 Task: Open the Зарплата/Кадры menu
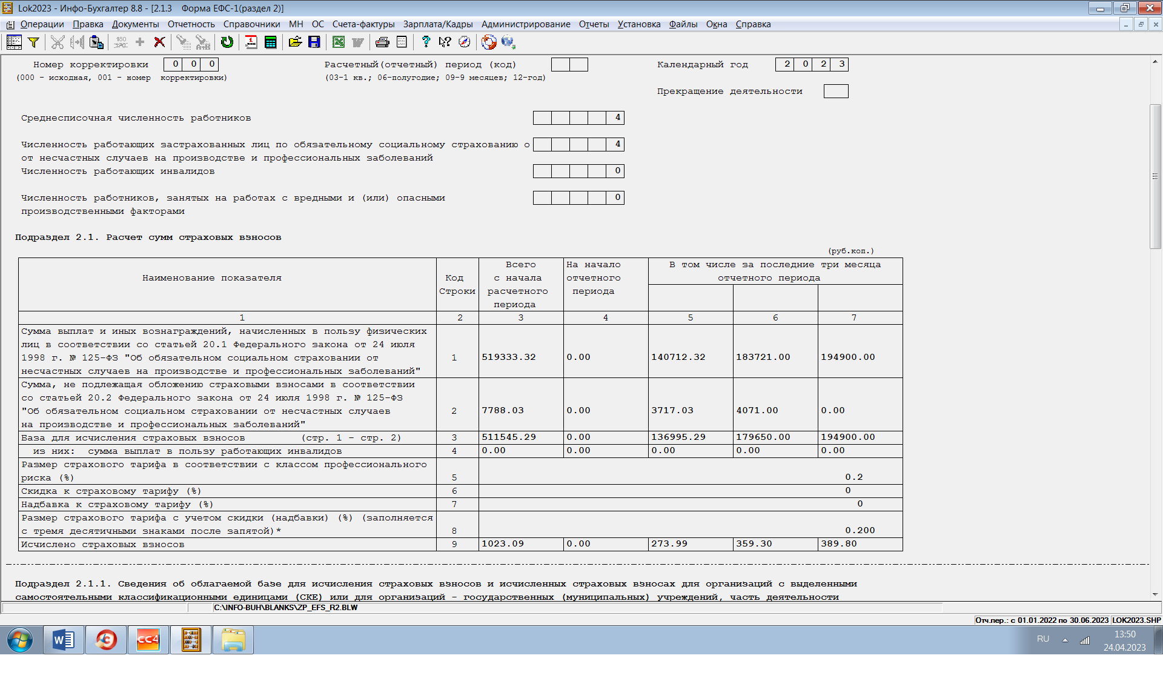click(x=438, y=24)
